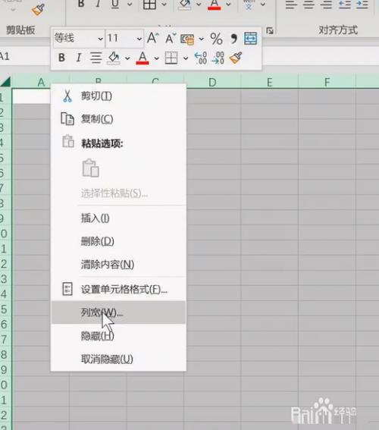Apply ribbon red font color
The height and width of the screenshot is (430, 379).
(x=215, y=5)
